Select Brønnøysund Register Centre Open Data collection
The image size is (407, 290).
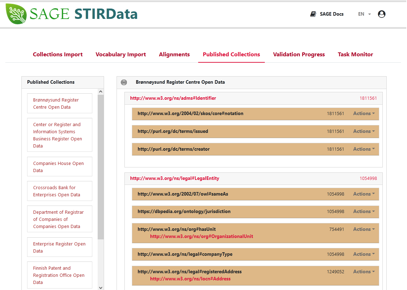[x=60, y=104]
